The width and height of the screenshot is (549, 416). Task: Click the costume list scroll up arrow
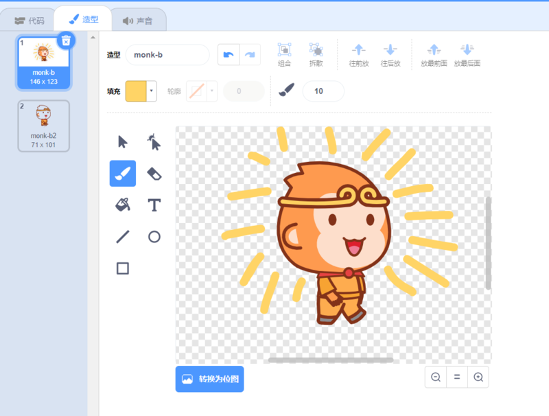point(93,37)
